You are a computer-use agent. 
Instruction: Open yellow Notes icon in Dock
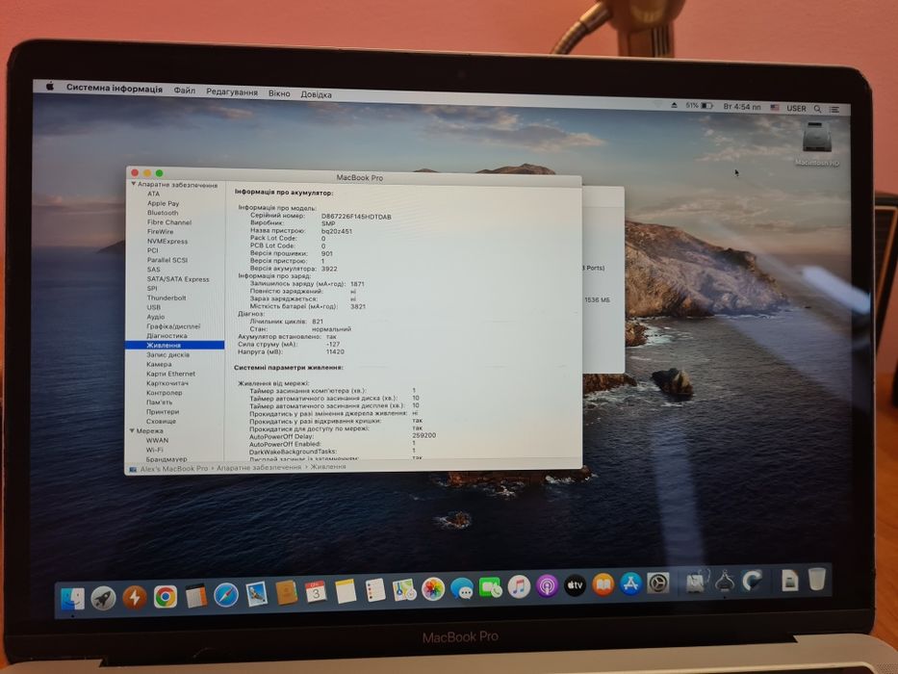pyautogui.click(x=346, y=591)
